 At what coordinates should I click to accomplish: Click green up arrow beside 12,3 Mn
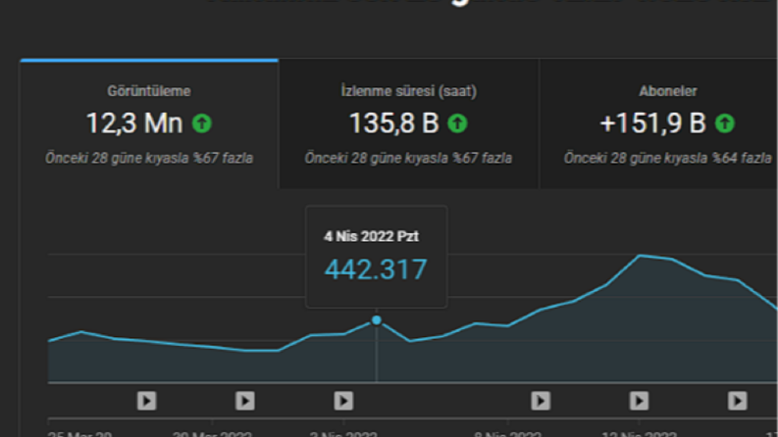[202, 123]
